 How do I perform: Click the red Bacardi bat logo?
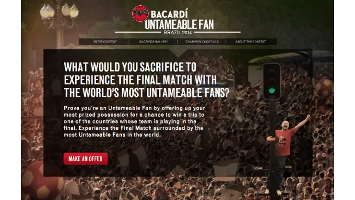pyautogui.click(x=140, y=13)
